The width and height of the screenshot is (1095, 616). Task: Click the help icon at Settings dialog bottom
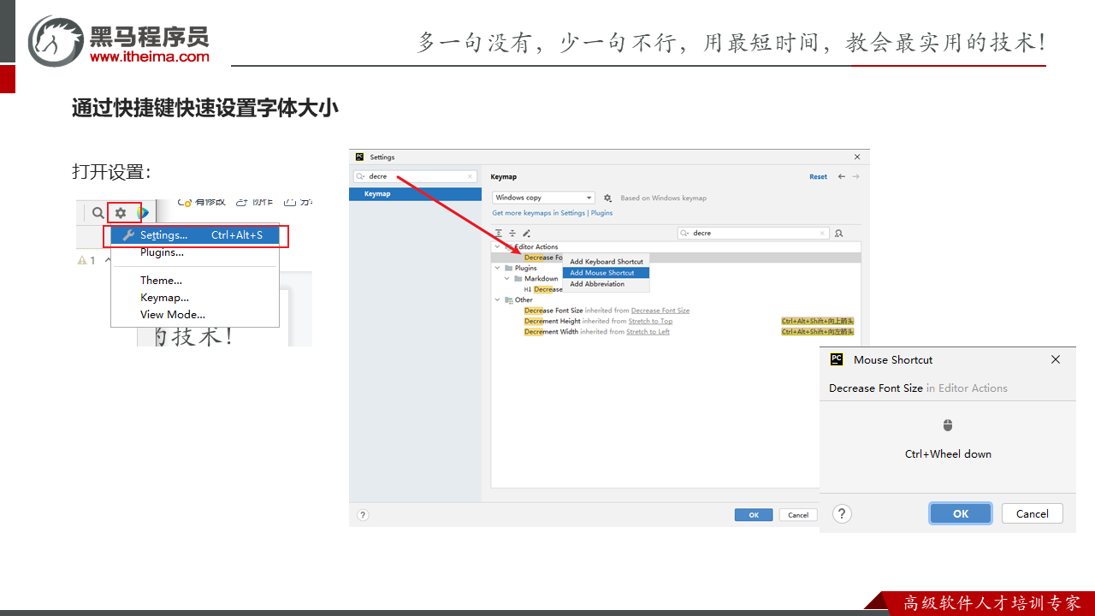pyautogui.click(x=363, y=515)
